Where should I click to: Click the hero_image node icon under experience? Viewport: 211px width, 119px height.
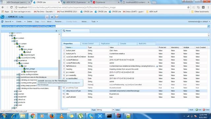coord(24,69)
